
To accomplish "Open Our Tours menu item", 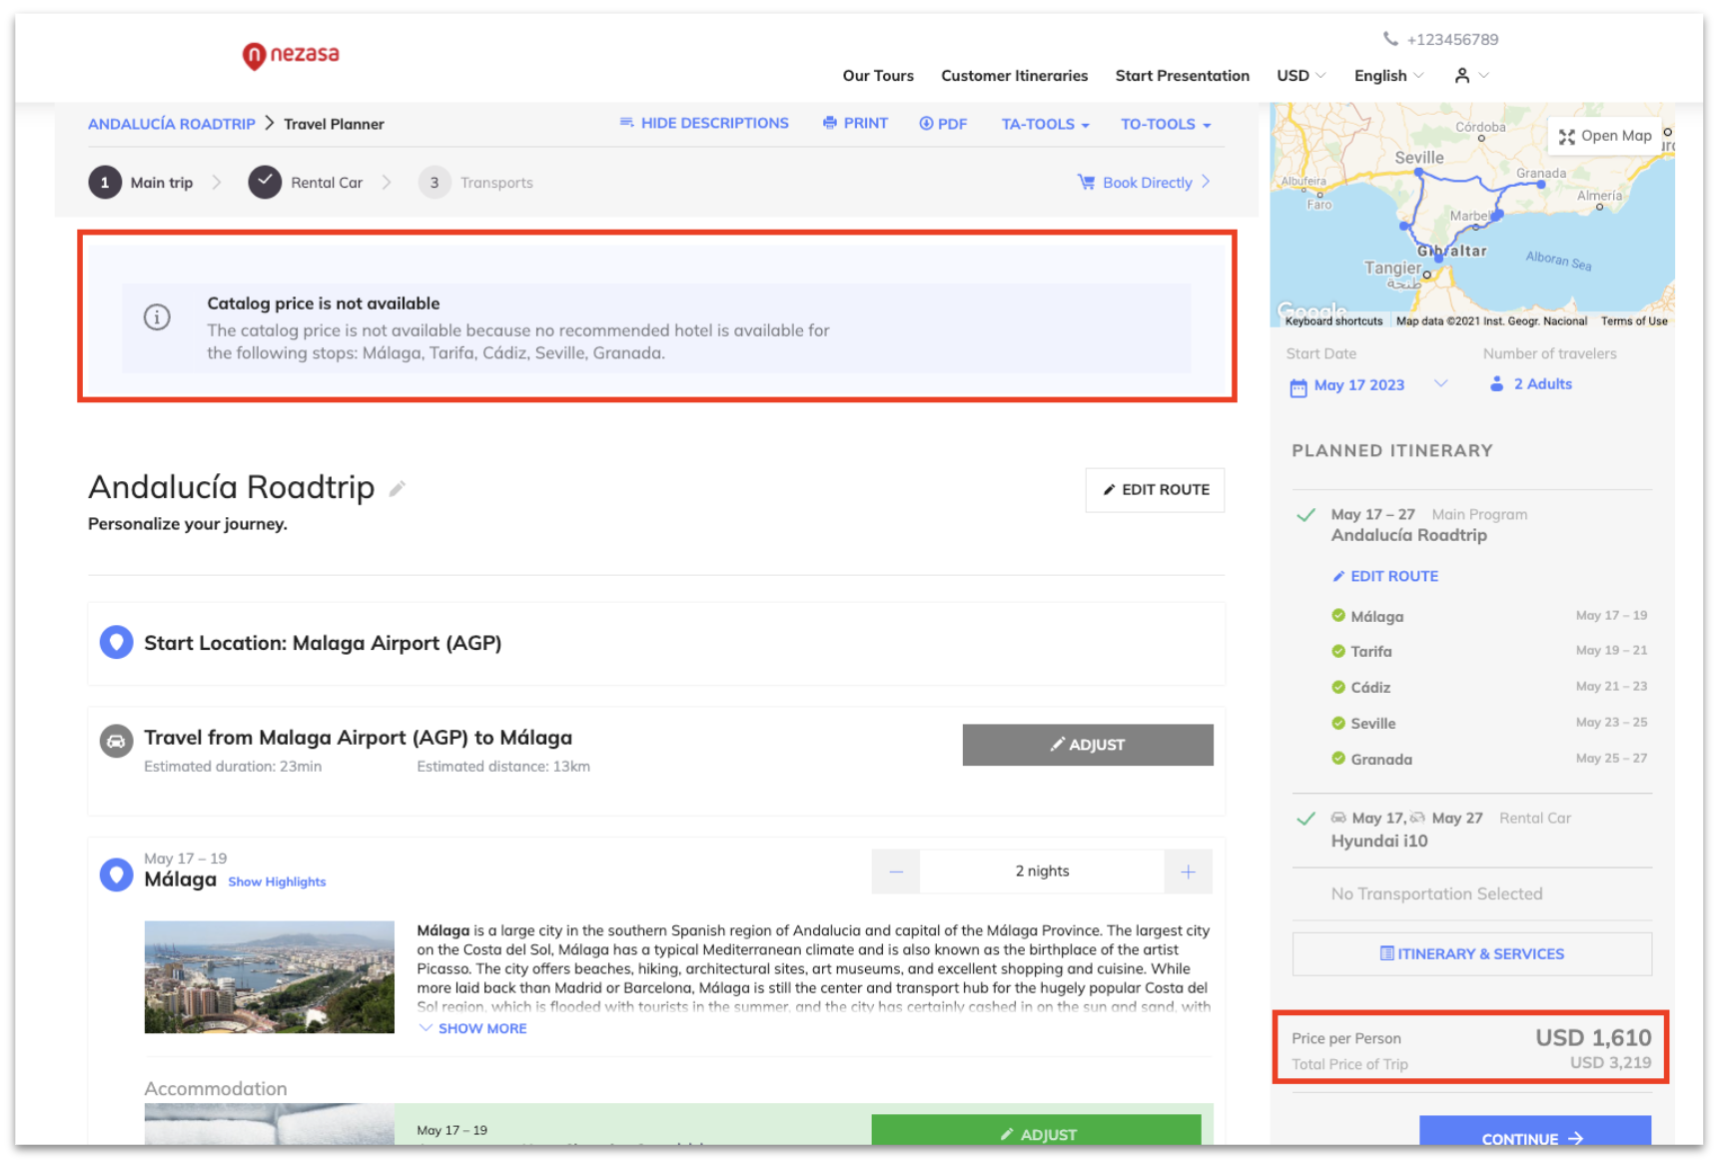I will [878, 76].
